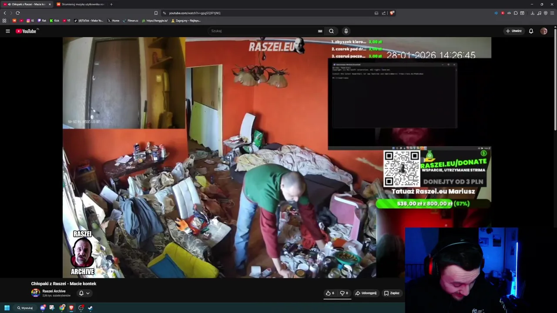The image size is (557, 313).
Task: Click the Brave Shields lion icon
Action: (392, 13)
